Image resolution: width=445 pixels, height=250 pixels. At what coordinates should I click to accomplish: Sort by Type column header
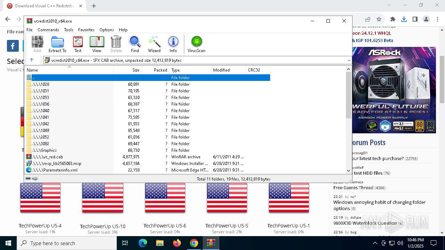pyautogui.click(x=190, y=70)
